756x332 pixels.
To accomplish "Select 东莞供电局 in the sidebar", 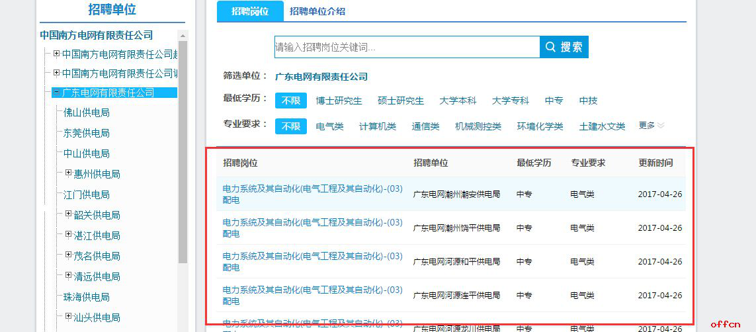I will point(86,133).
